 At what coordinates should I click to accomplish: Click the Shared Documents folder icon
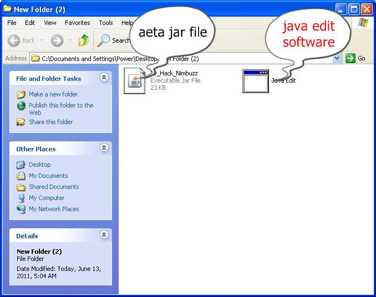click(x=21, y=187)
